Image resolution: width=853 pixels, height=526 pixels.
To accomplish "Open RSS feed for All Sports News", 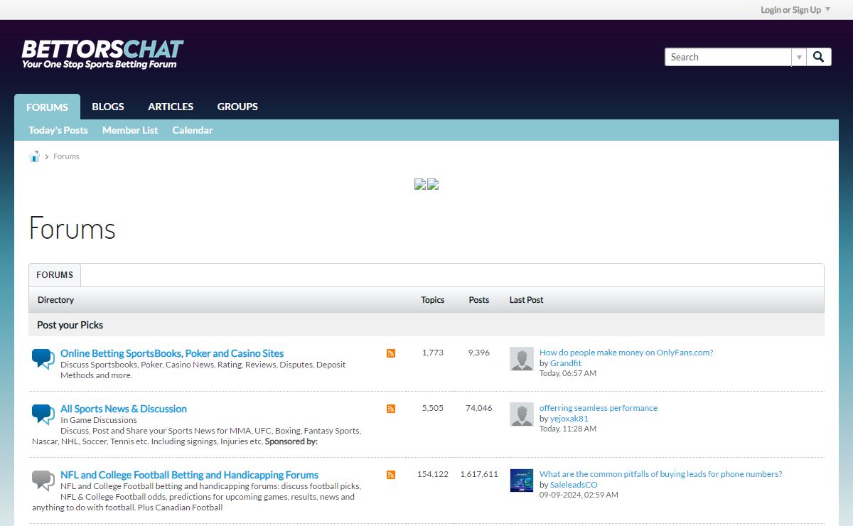I will (x=391, y=409).
